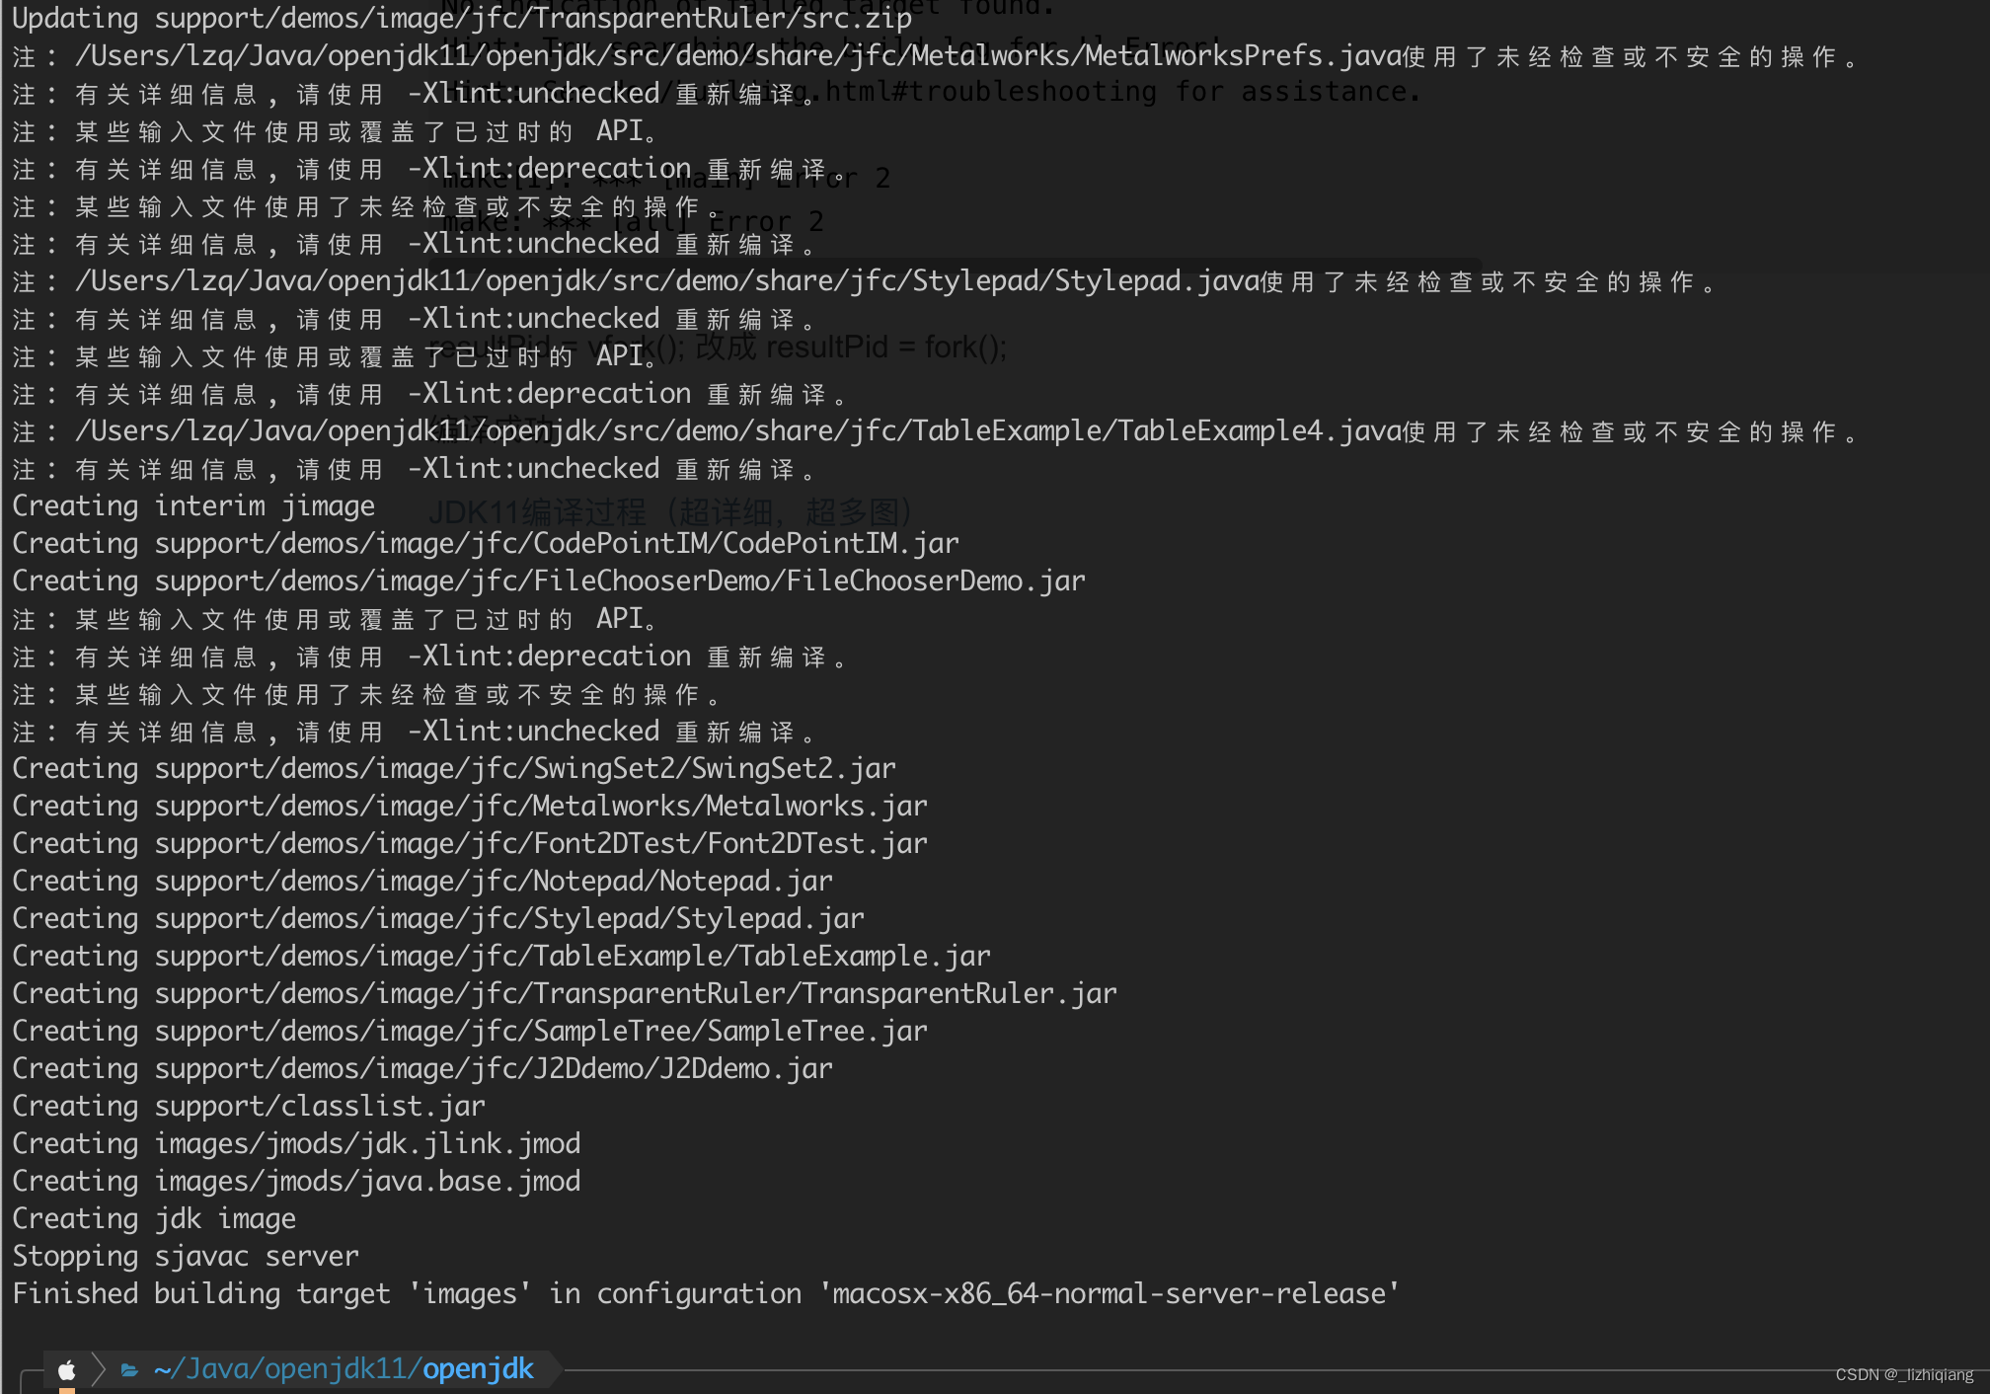This screenshot has height=1394, width=1990.
Task: Click 'Creating support/classlist.jar' line
Action: 249,1106
